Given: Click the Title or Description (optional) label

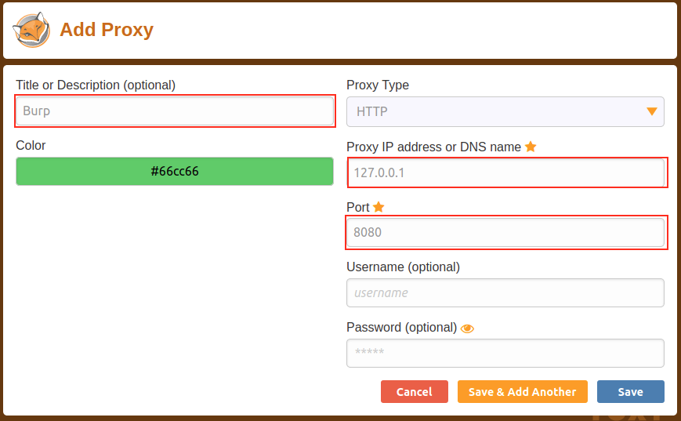Looking at the screenshot, I should coord(96,85).
